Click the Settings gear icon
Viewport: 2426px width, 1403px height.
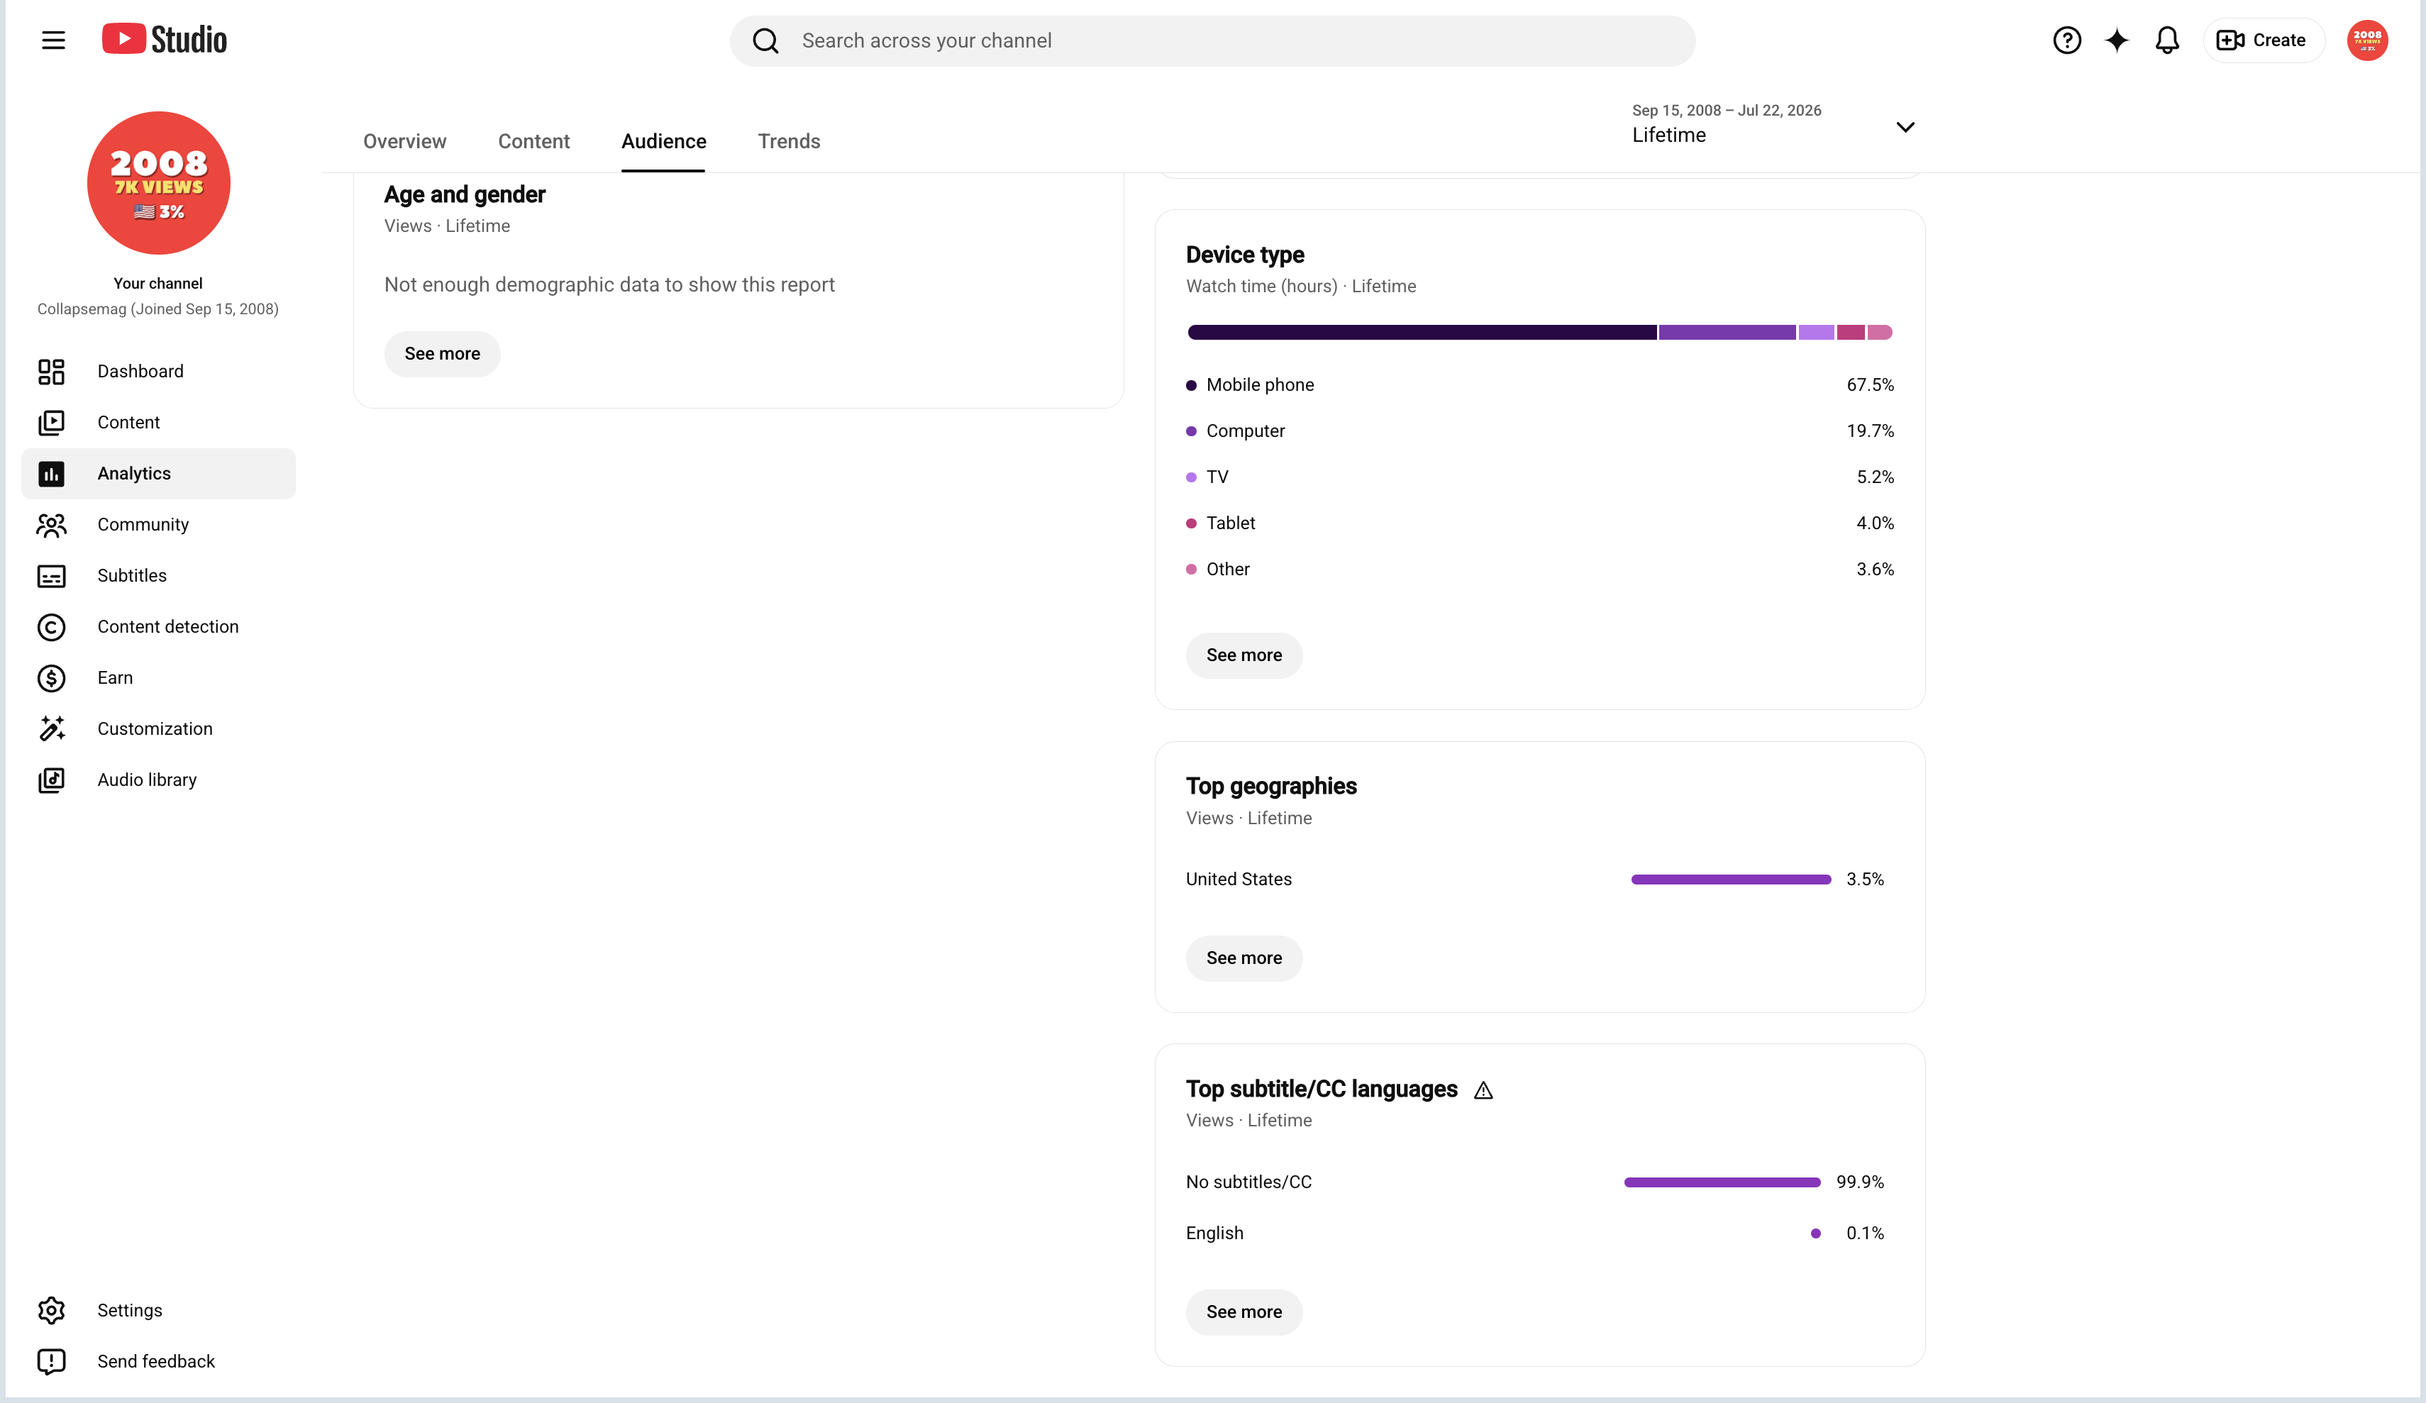[x=51, y=1309]
